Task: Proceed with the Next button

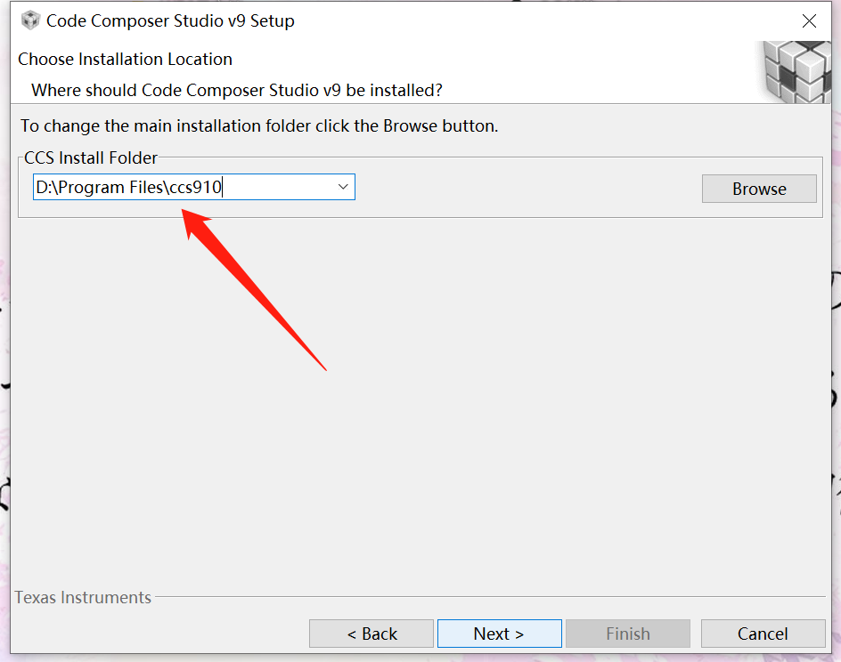Action: point(499,634)
